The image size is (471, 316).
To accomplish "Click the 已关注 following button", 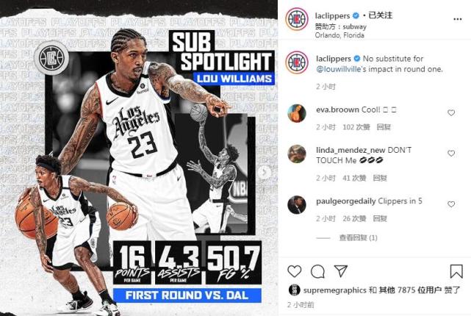I will pyautogui.click(x=381, y=15).
